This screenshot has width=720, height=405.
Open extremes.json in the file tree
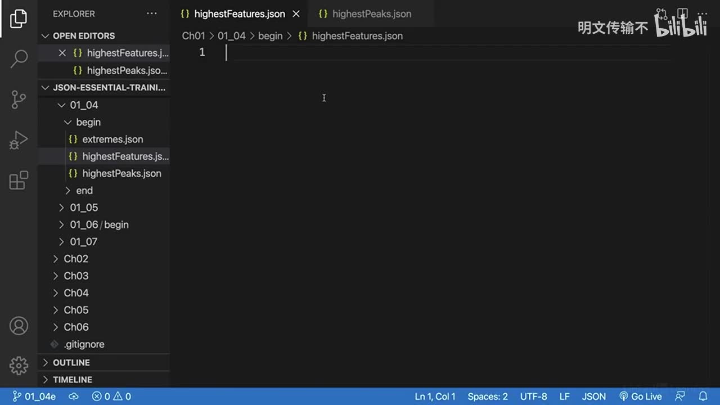tap(112, 139)
